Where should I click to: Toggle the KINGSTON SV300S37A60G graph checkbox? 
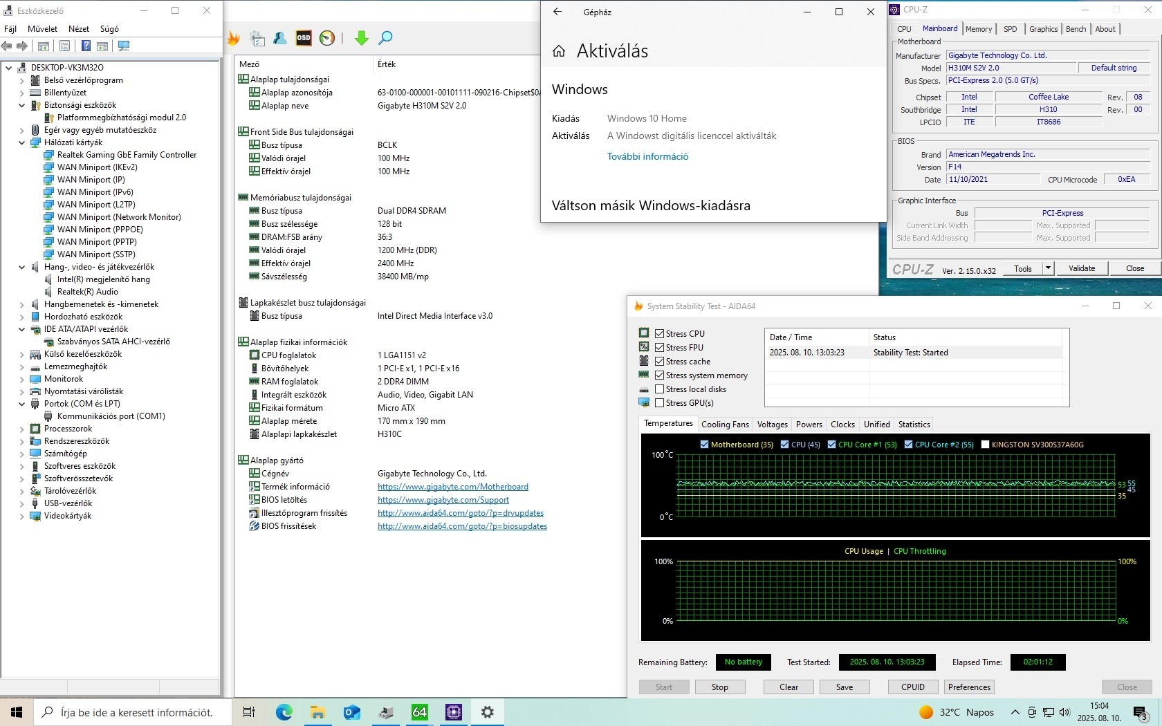pyautogui.click(x=985, y=445)
